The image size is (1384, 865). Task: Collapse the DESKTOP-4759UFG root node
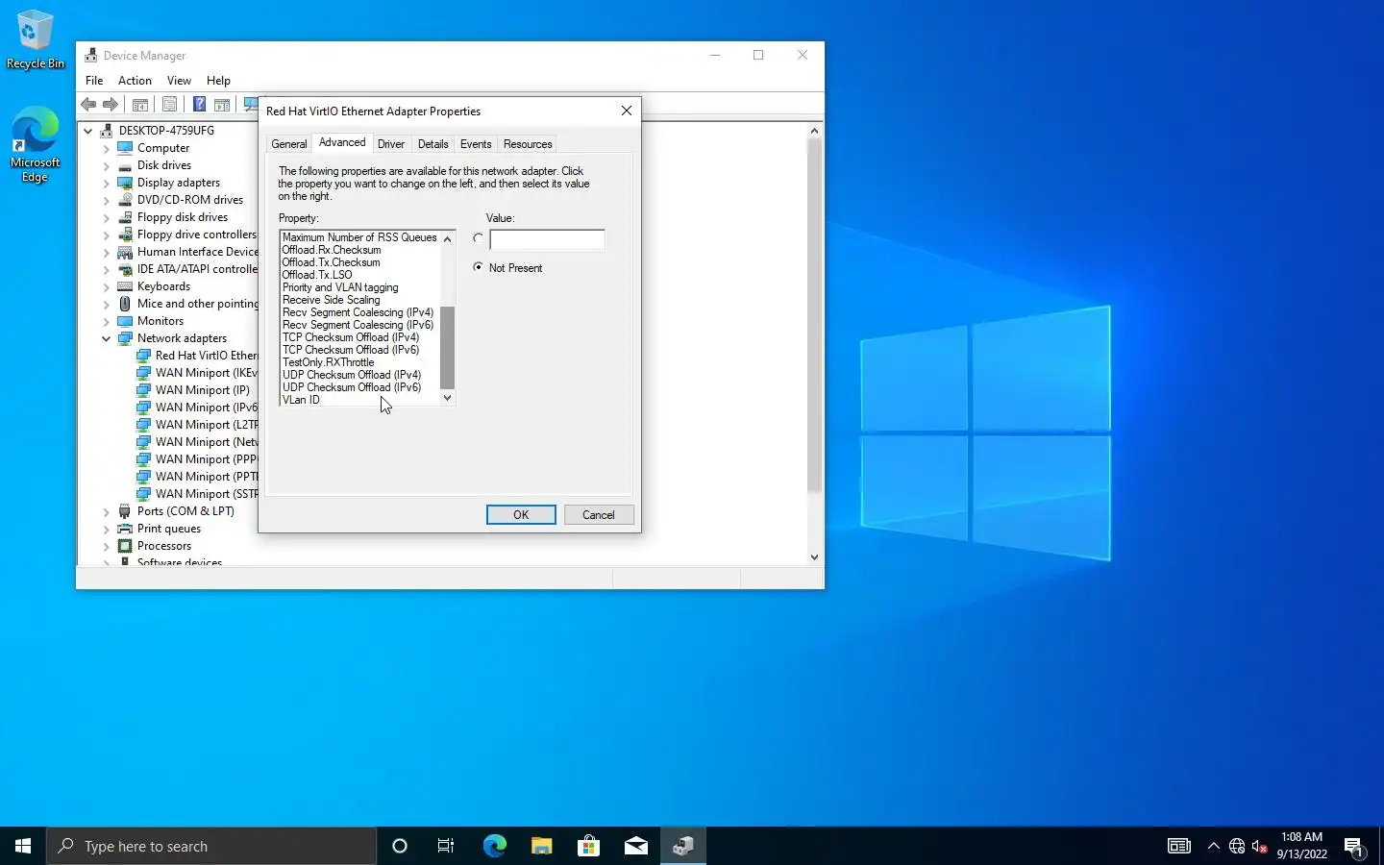tap(88, 131)
